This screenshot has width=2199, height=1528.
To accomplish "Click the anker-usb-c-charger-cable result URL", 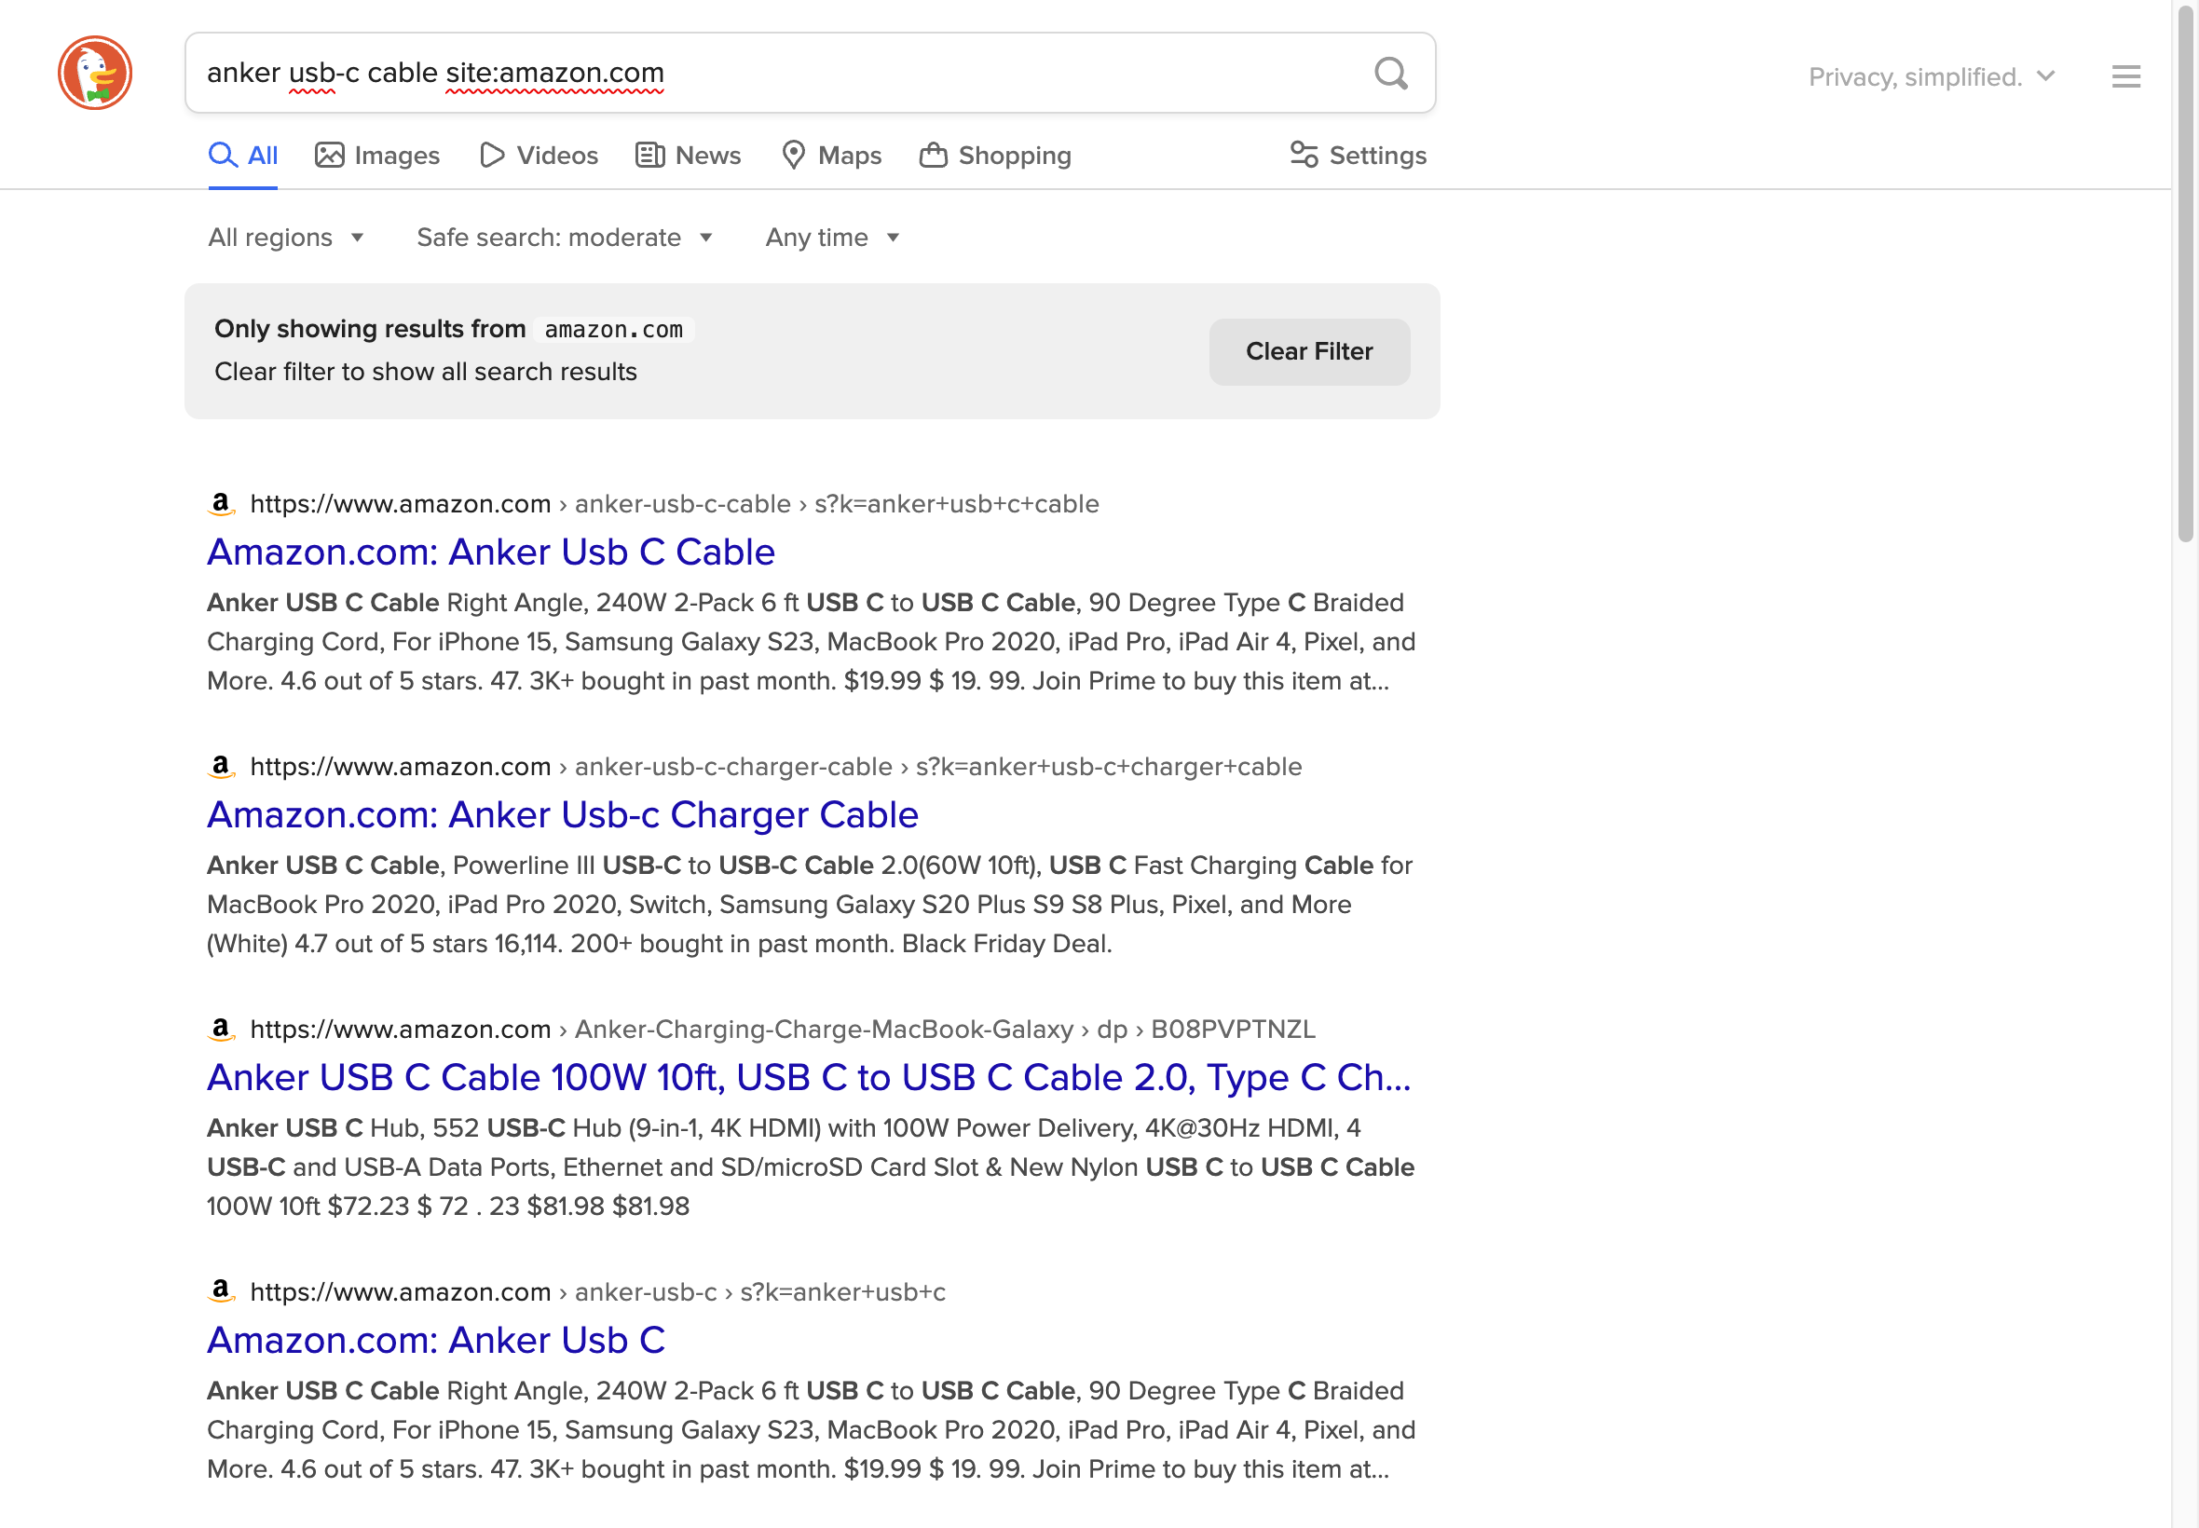I will (776, 766).
